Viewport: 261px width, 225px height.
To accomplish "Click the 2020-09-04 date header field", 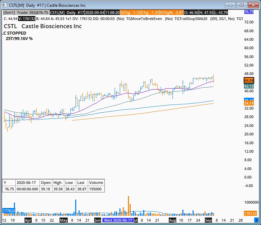I will coord(95,13).
